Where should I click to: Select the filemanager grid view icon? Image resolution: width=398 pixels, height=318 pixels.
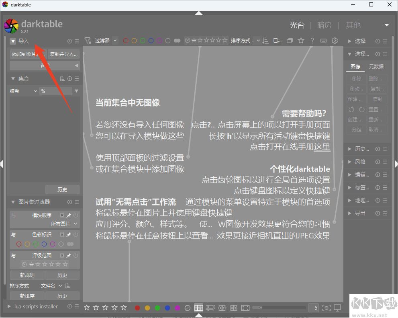point(198,308)
